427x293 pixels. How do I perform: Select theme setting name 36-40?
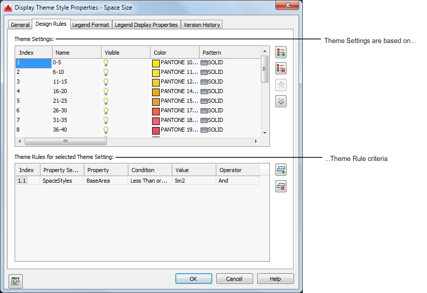(x=60, y=130)
